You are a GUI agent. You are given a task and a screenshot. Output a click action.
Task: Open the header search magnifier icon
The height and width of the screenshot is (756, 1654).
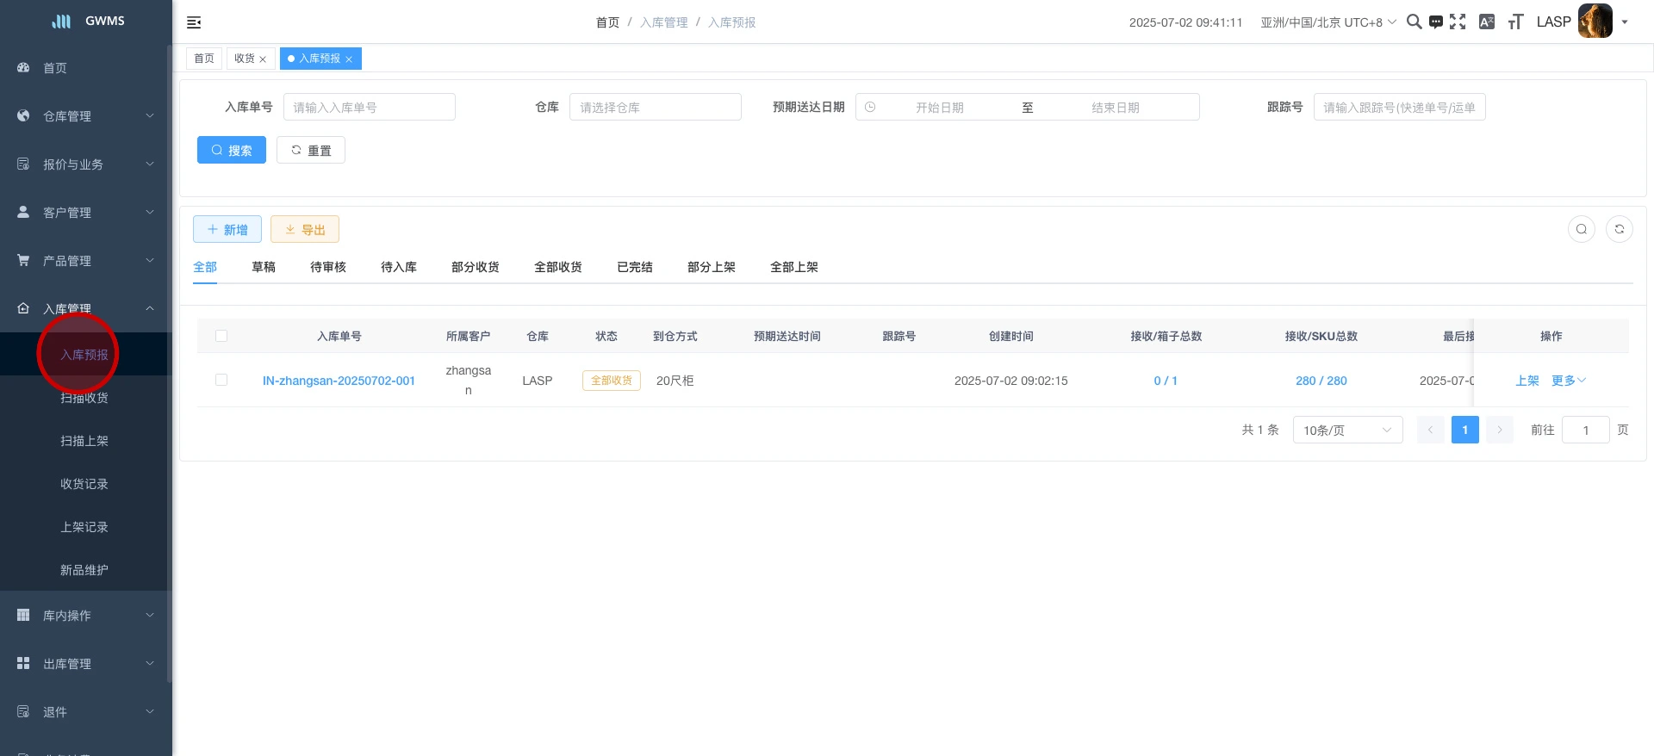click(1414, 22)
